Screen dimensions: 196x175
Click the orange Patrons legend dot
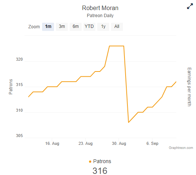point(90,162)
